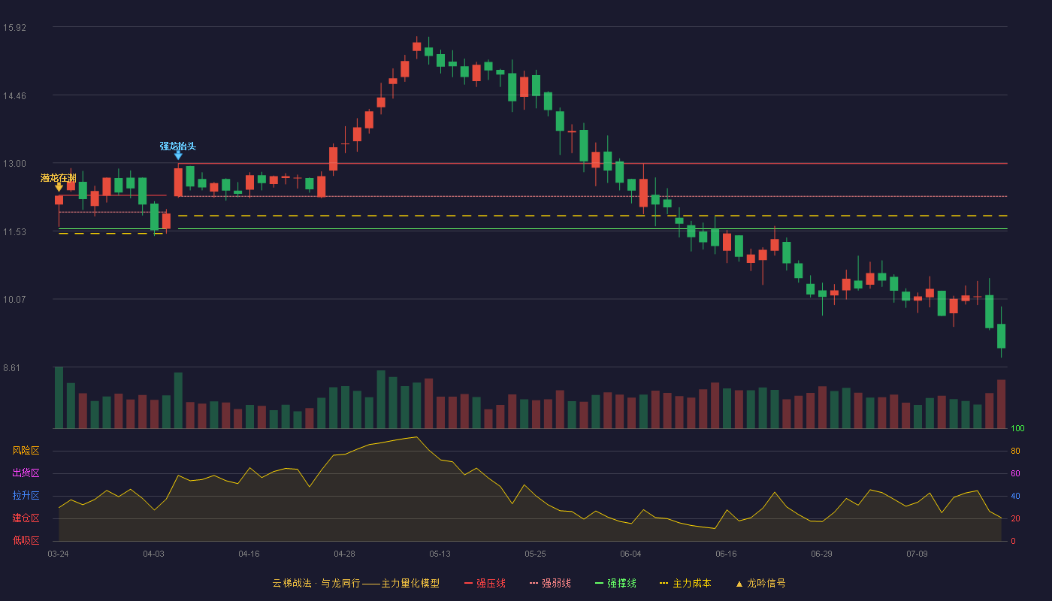
Task: Select the 05-25 date marker
Action: pyautogui.click(x=535, y=554)
